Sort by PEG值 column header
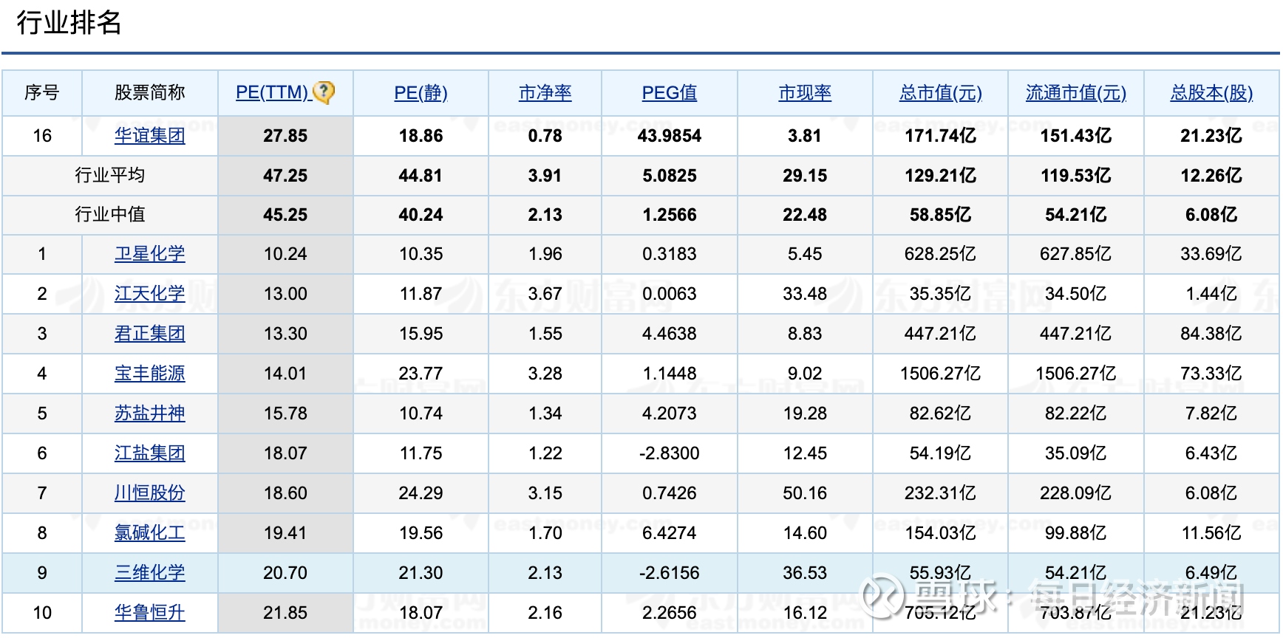The height and width of the screenshot is (638, 1283). pos(669,93)
